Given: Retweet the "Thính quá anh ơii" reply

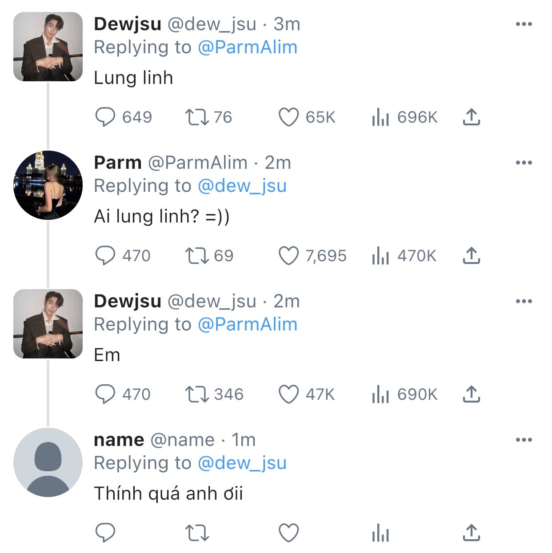Looking at the screenshot, I should click(x=196, y=533).
